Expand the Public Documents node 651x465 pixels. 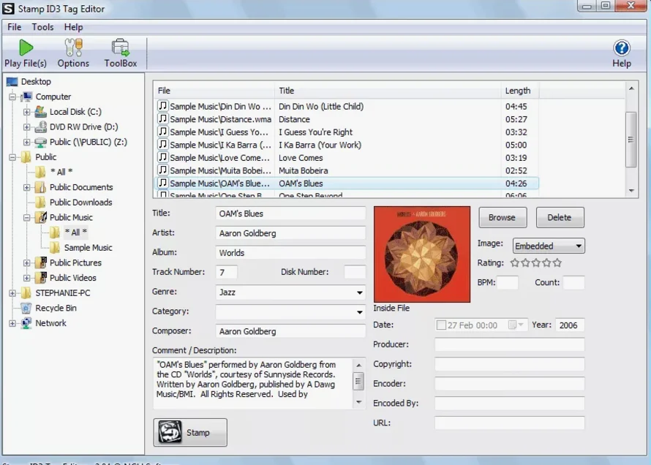(x=26, y=187)
